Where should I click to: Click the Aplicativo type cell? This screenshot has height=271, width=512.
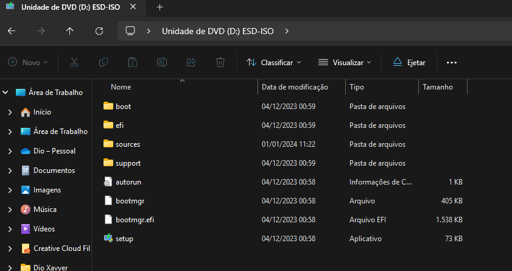365,239
